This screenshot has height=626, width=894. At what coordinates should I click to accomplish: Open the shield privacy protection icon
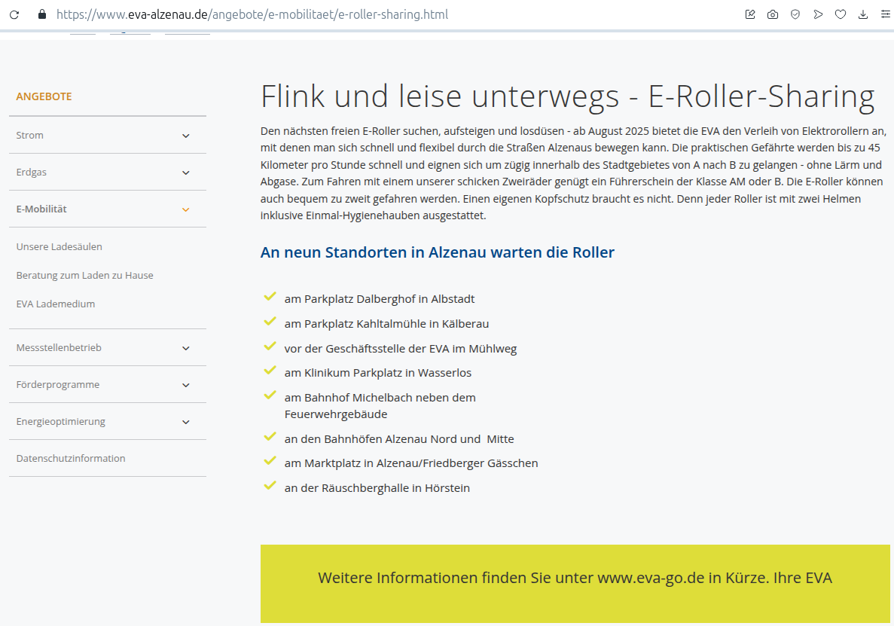795,14
